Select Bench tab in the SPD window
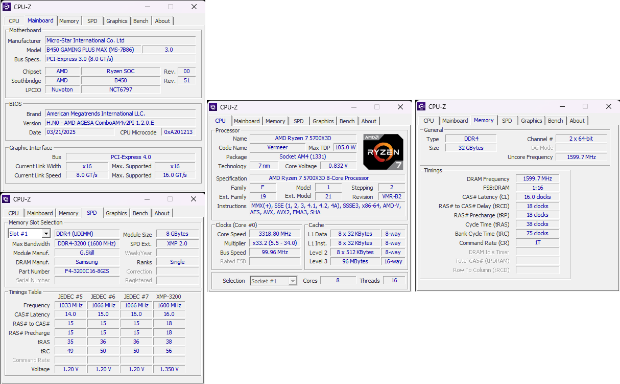The image size is (620, 384). pos(140,213)
